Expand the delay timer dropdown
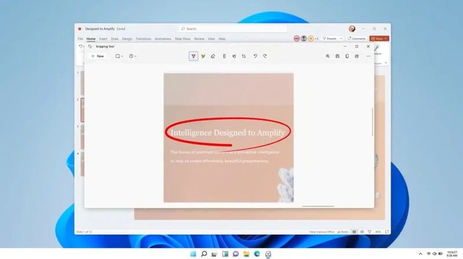 (133, 56)
